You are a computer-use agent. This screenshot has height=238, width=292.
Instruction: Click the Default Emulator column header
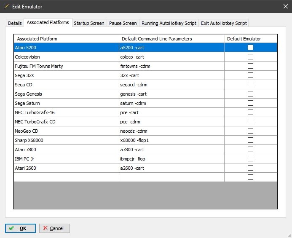tap(251, 39)
